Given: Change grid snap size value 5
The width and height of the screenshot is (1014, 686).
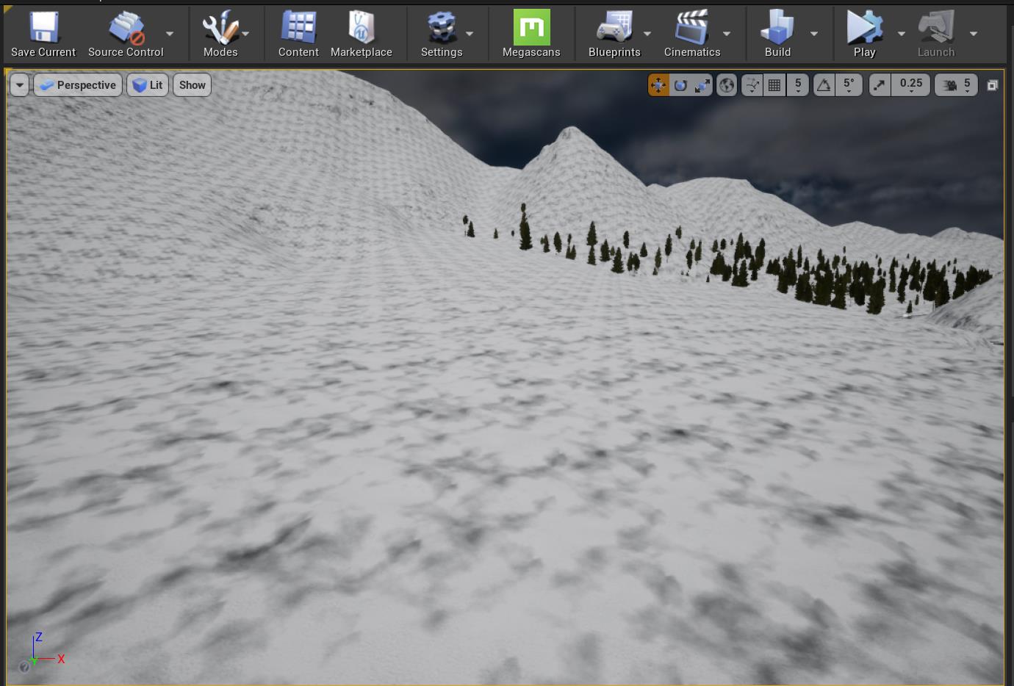Looking at the screenshot, I should coord(798,85).
